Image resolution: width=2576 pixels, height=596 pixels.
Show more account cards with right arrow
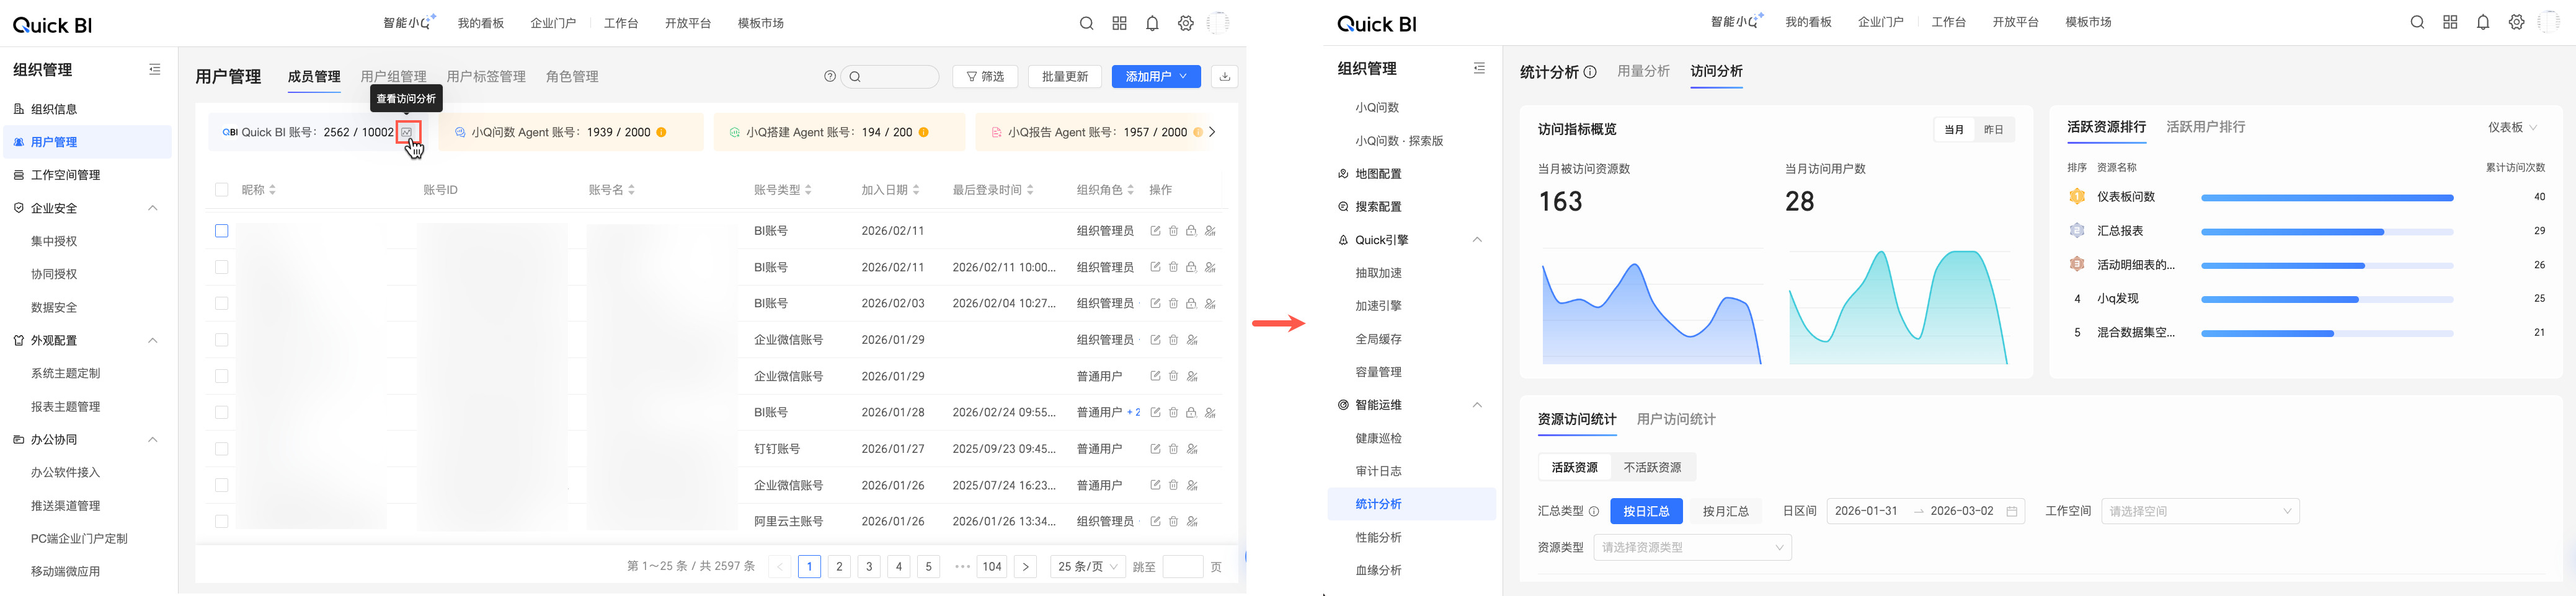tap(1212, 132)
